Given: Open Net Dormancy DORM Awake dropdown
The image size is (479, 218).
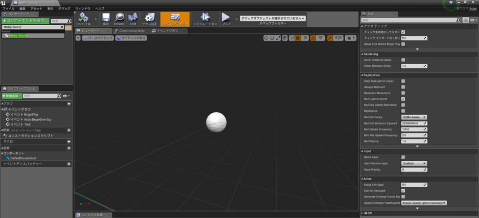Looking at the screenshot, I should point(414,117).
